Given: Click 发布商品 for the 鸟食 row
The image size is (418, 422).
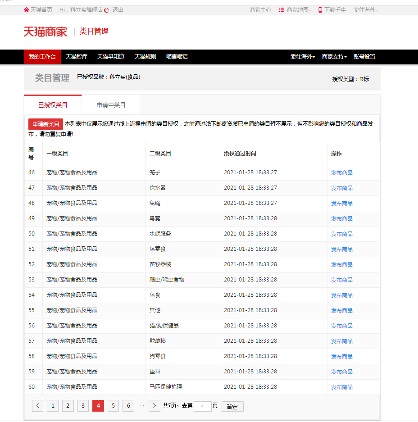Looking at the screenshot, I should (x=341, y=295).
